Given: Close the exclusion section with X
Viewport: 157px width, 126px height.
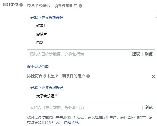Looking at the screenshot, I should click(153, 76).
